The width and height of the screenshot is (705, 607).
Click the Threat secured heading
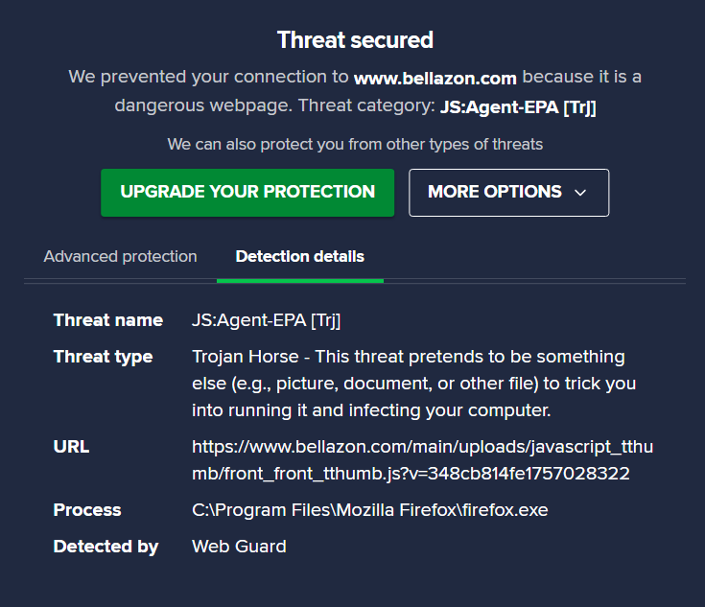[355, 40]
